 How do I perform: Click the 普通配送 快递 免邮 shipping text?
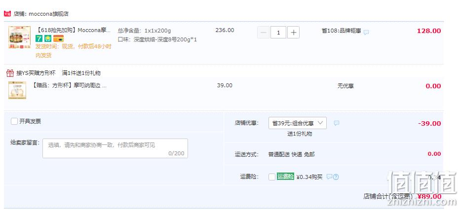pyautogui.click(x=291, y=154)
